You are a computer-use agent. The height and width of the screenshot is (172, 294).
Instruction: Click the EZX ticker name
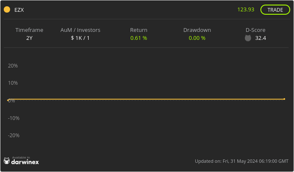pos(19,10)
